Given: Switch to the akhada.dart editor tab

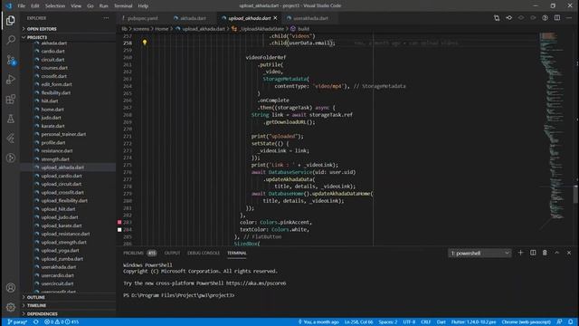Looking at the screenshot, I should click(x=192, y=18).
